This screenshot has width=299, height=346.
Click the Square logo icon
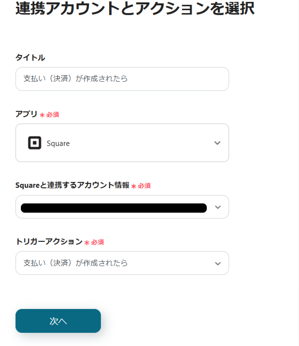[34, 143]
